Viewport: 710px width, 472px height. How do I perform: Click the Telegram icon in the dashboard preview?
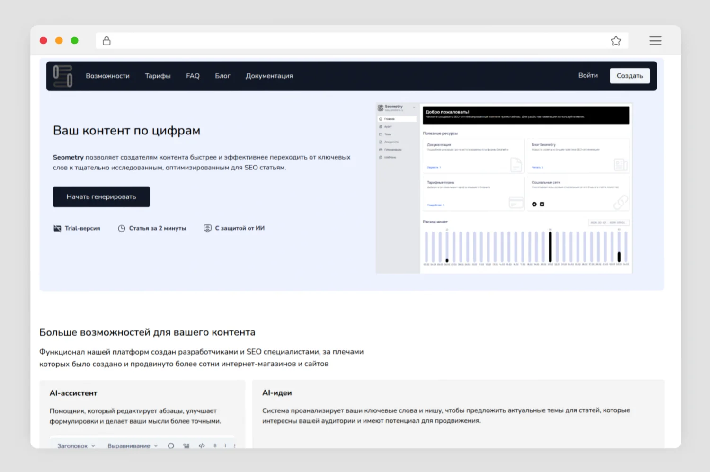coord(534,204)
